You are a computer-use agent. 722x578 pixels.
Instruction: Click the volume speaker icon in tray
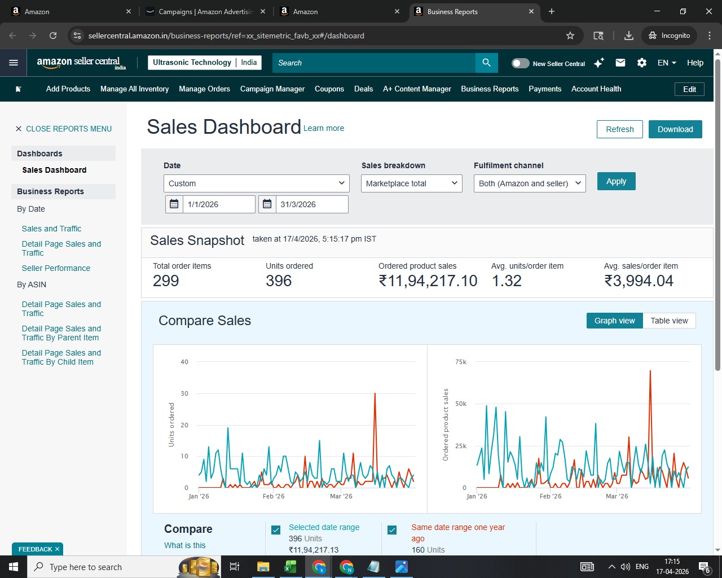click(625, 567)
